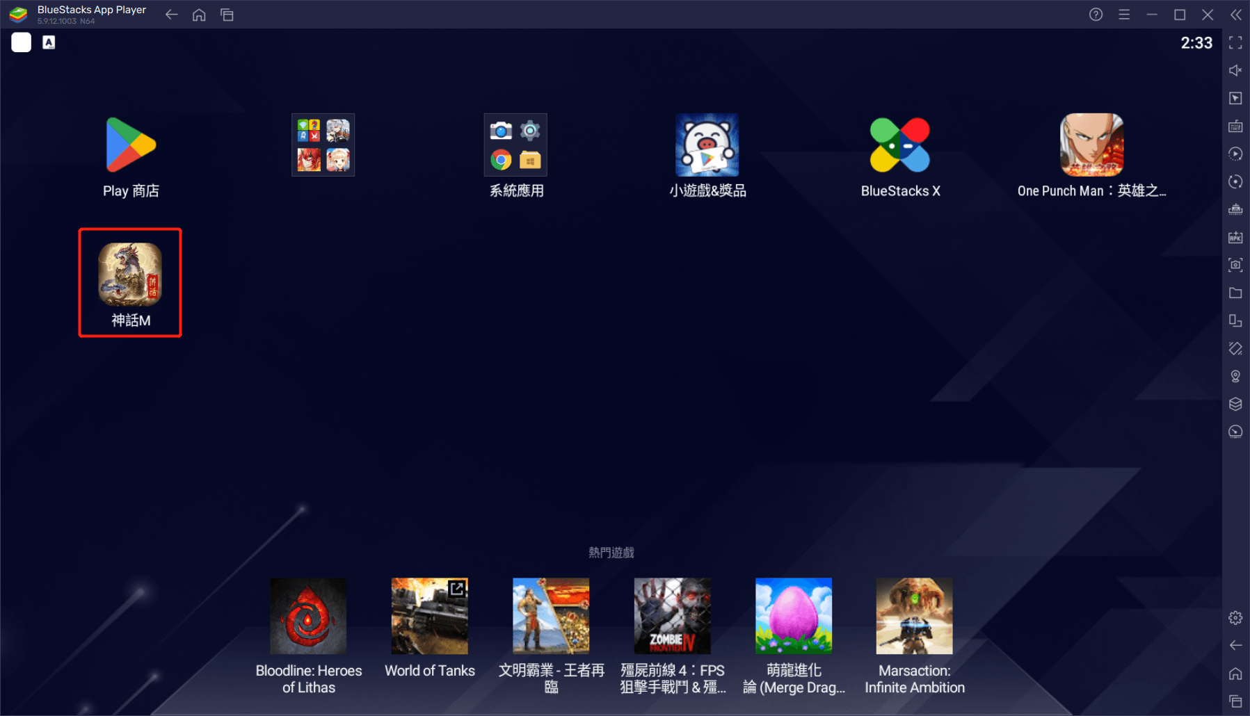The image size is (1250, 716).
Task: Click the 2:33 clock
Action: pyautogui.click(x=1196, y=43)
